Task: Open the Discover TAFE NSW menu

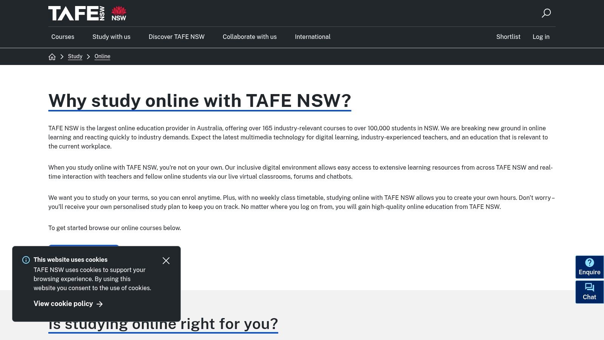Action: click(x=176, y=37)
